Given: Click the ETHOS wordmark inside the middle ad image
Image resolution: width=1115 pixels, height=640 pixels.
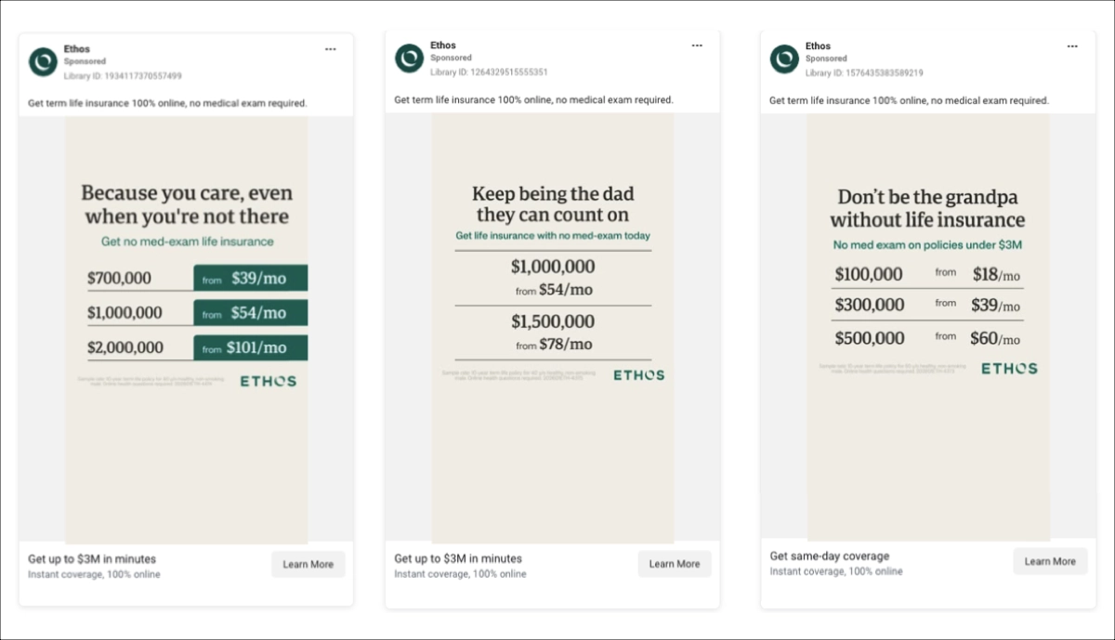Looking at the screenshot, I should click(x=638, y=375).
